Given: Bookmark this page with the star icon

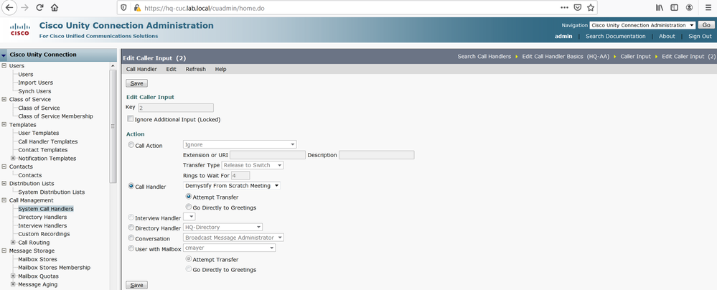Looking at the screenshot, I should (591, 8).
